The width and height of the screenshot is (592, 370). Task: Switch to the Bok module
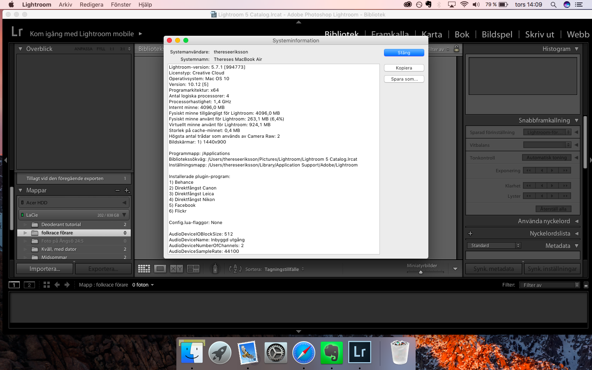coord(462,35)
